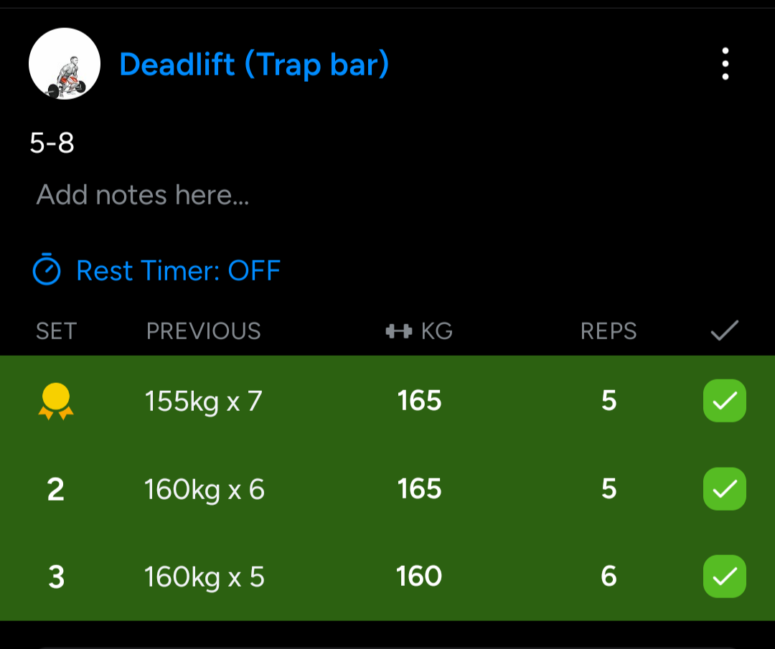Open set type menu for set 3

pos(55,577)
